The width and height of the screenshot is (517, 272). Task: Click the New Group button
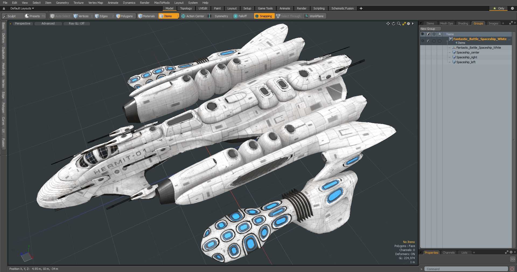[430, 29]
